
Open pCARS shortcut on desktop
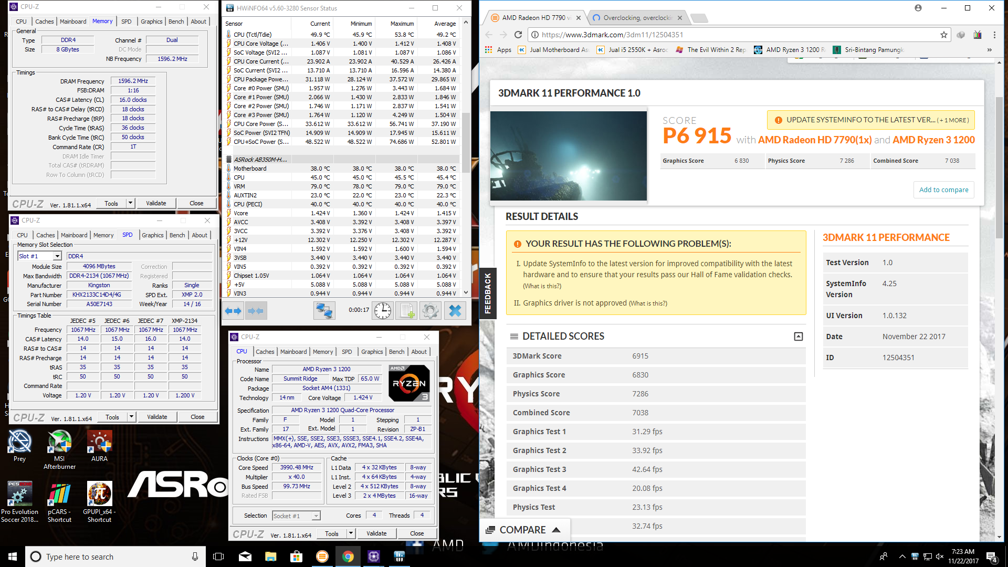(59, 502)
